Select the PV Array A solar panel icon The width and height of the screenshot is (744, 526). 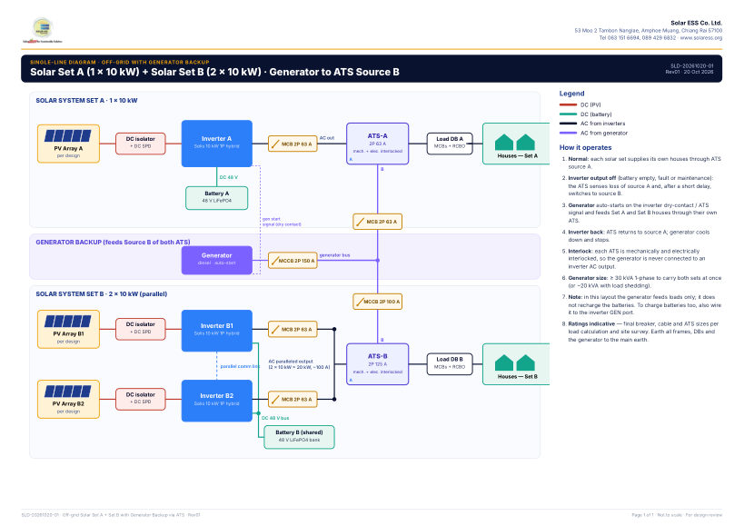[x=68, y=136]
